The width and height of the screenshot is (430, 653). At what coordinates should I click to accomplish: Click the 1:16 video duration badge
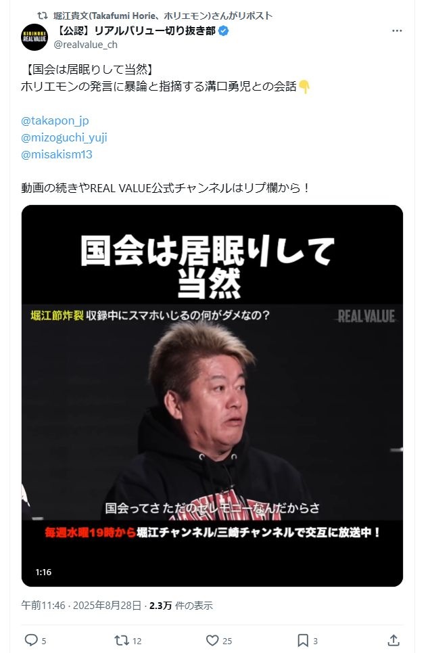(43, 572)
